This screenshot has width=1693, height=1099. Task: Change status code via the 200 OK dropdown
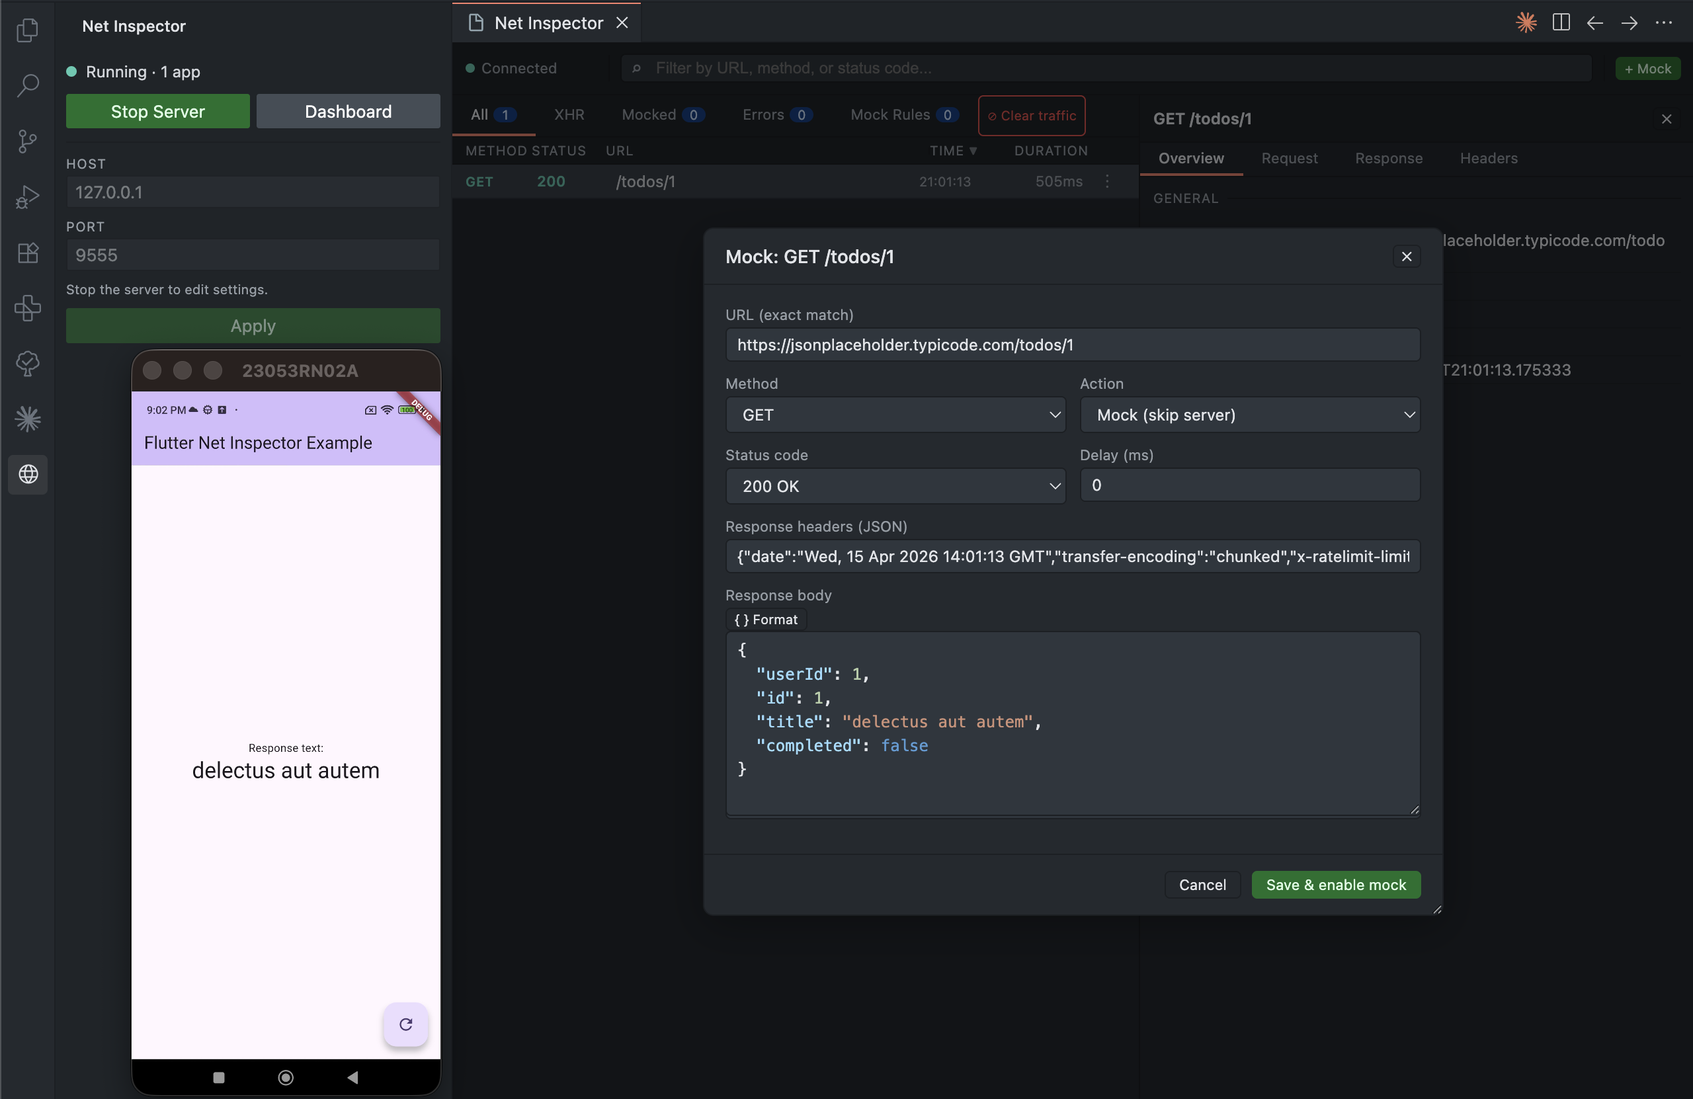(x=895, y=487)
